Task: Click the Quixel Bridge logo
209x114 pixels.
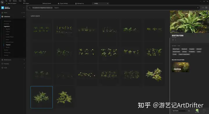Action: tap(6, 8)
